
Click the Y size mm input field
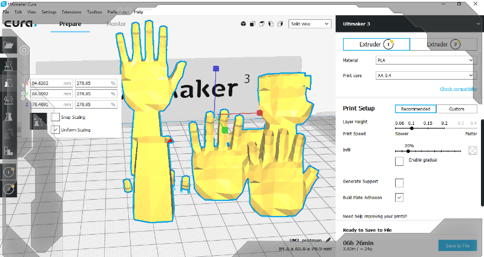[x=51, y=94]
